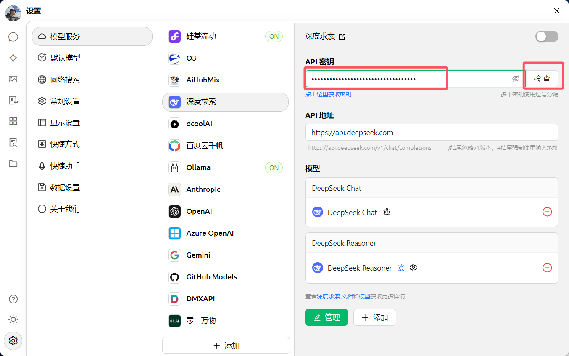Open the knowledge base icon in sidebar
The width and height of the screenshot is (569, 356).
coord(13,142)
